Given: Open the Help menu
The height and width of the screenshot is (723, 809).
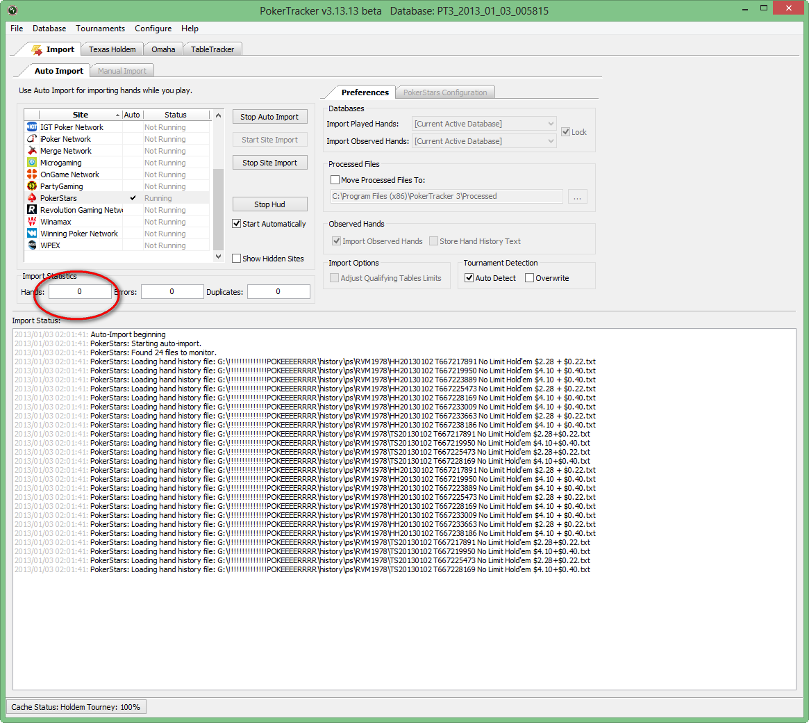Looking at the screenshot, I should pyautogui.click(x=190, y=29).
